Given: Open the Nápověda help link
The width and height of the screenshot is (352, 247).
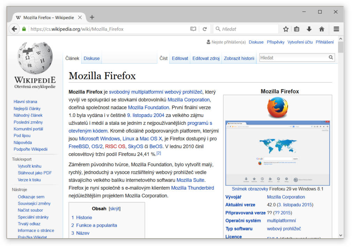Looking at the screenshot, I should [23, 143].
